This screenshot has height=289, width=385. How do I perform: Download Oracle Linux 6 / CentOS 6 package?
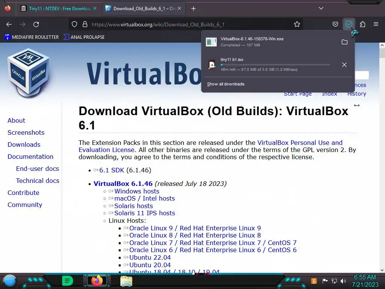click(213, 250)
